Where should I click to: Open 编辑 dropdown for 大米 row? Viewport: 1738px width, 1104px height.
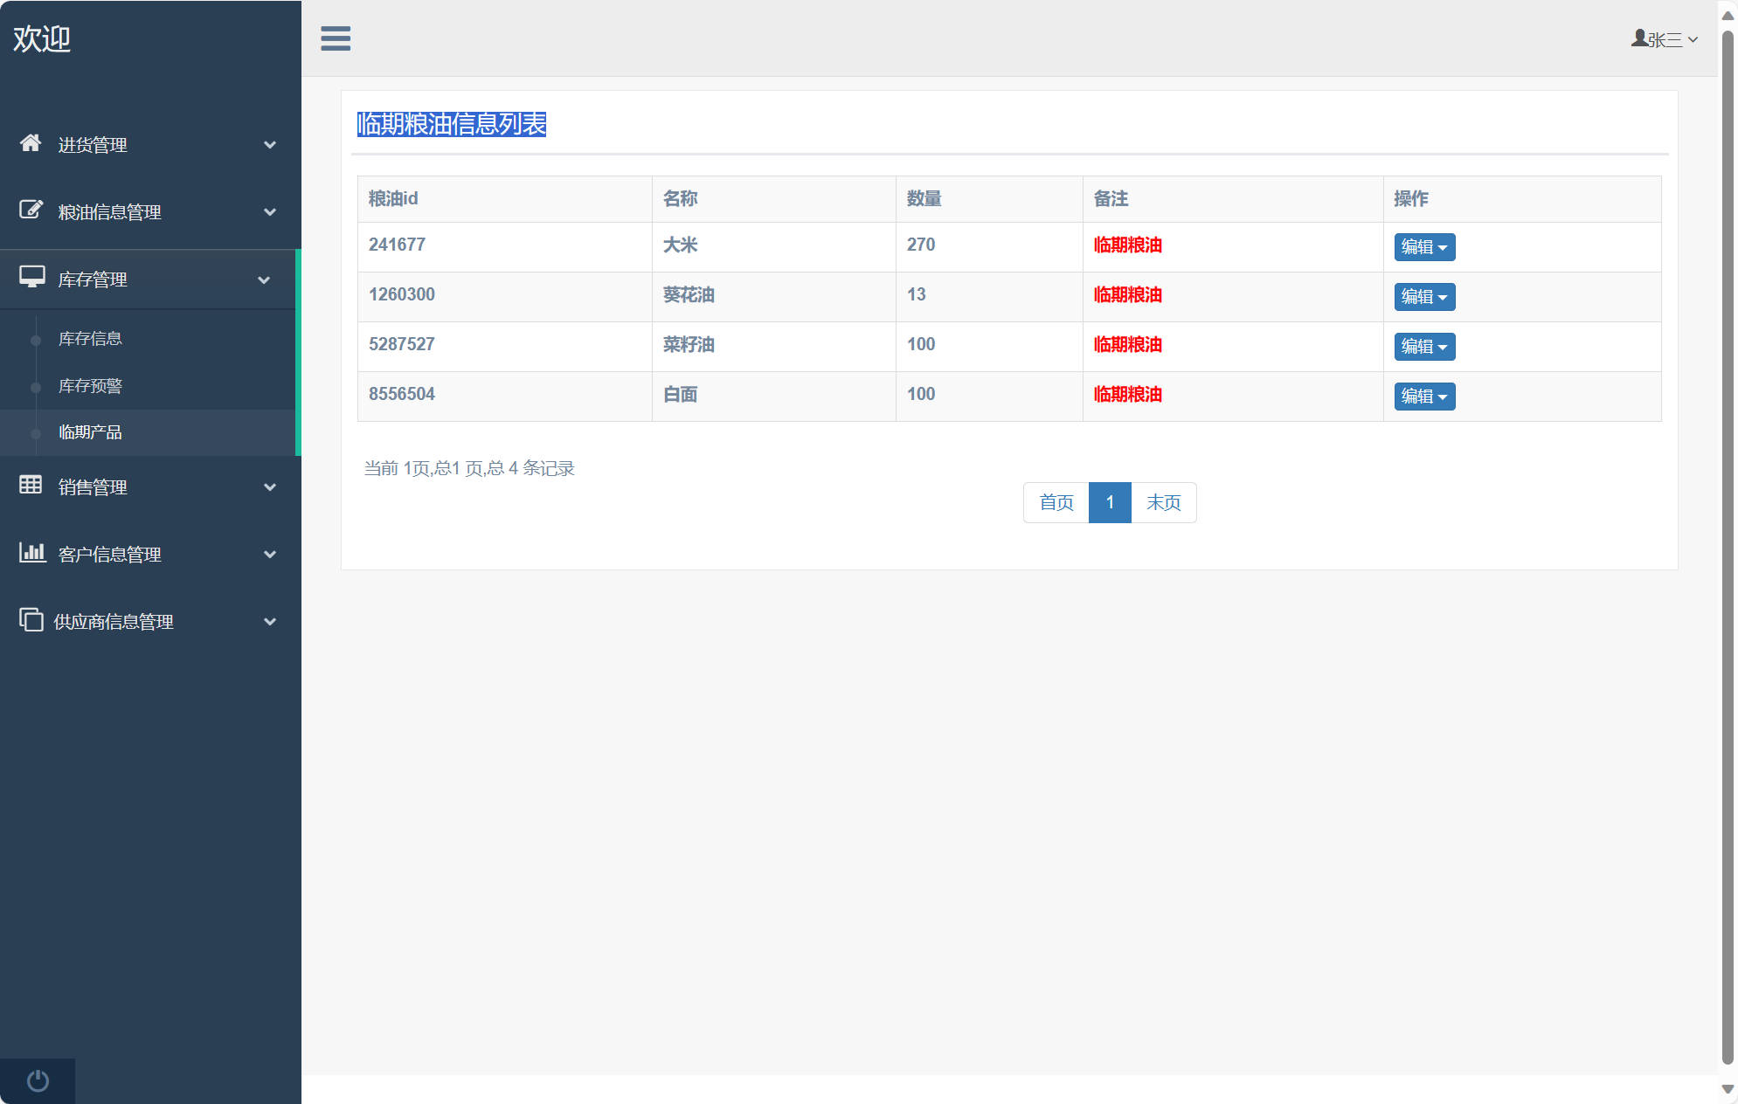(x=1423, y=247)
